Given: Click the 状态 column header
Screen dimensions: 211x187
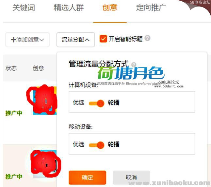Looking at the screenshot, I should tap(11, 68).
